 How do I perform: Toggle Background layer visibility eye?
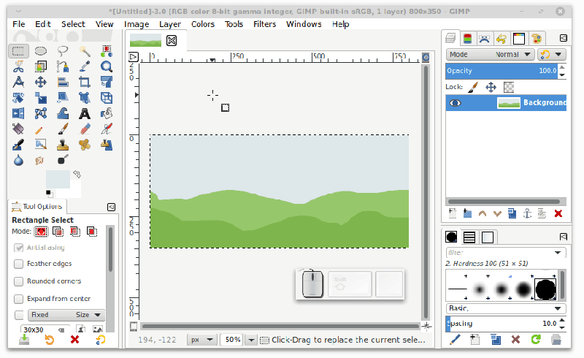point(455,103)
